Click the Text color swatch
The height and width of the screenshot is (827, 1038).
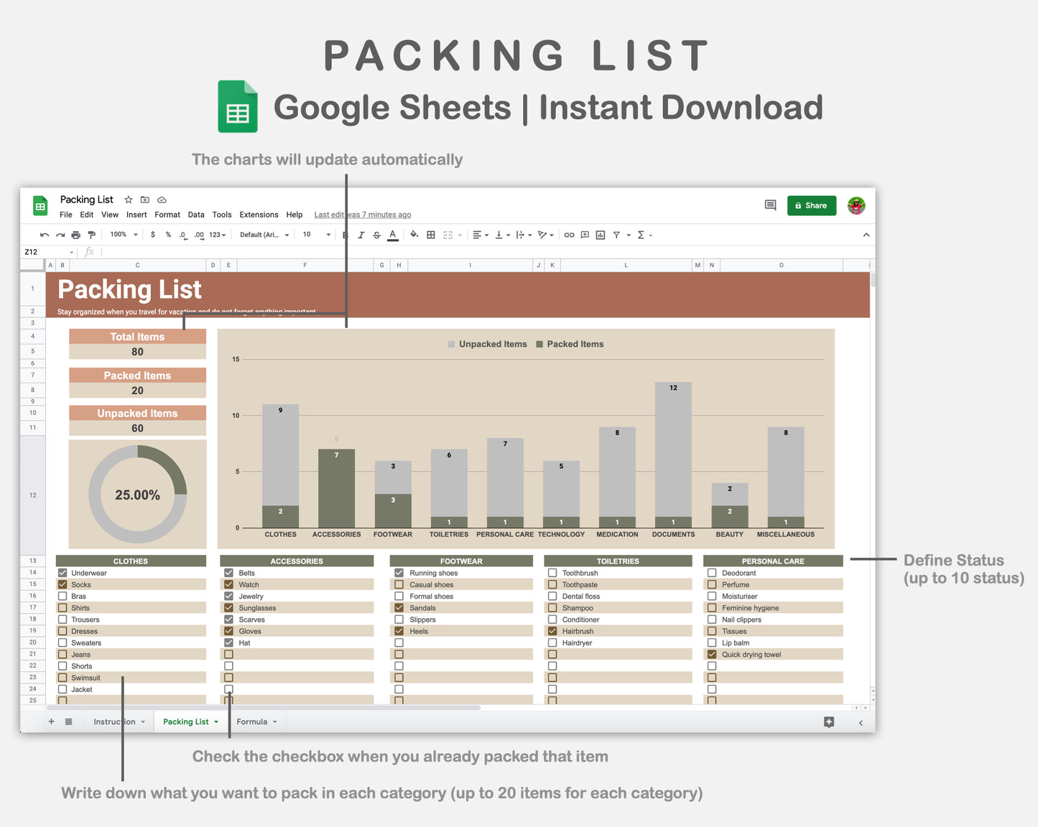click(x=392, y=234)
